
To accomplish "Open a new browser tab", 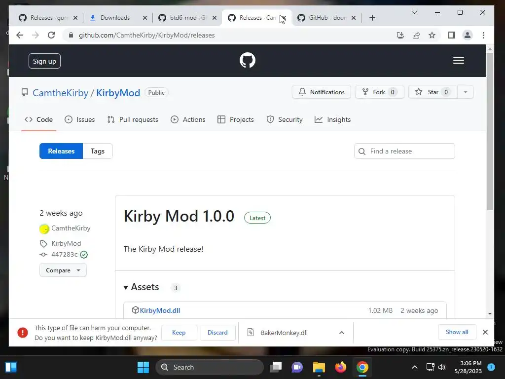I will [x=372, y=18].
